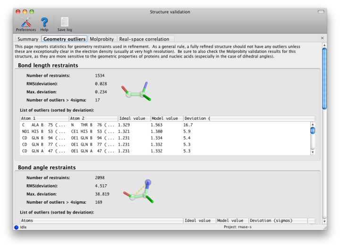Sort by Ideal value column in bond lengths

coord(133,118)
